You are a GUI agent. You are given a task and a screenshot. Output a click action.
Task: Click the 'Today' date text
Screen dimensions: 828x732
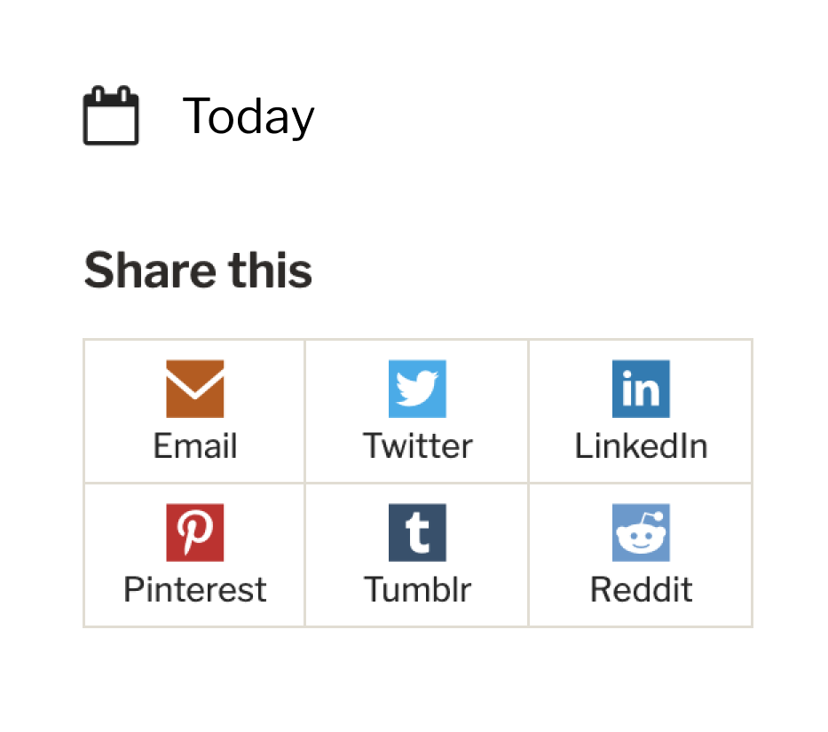click(x=248, y=116)
